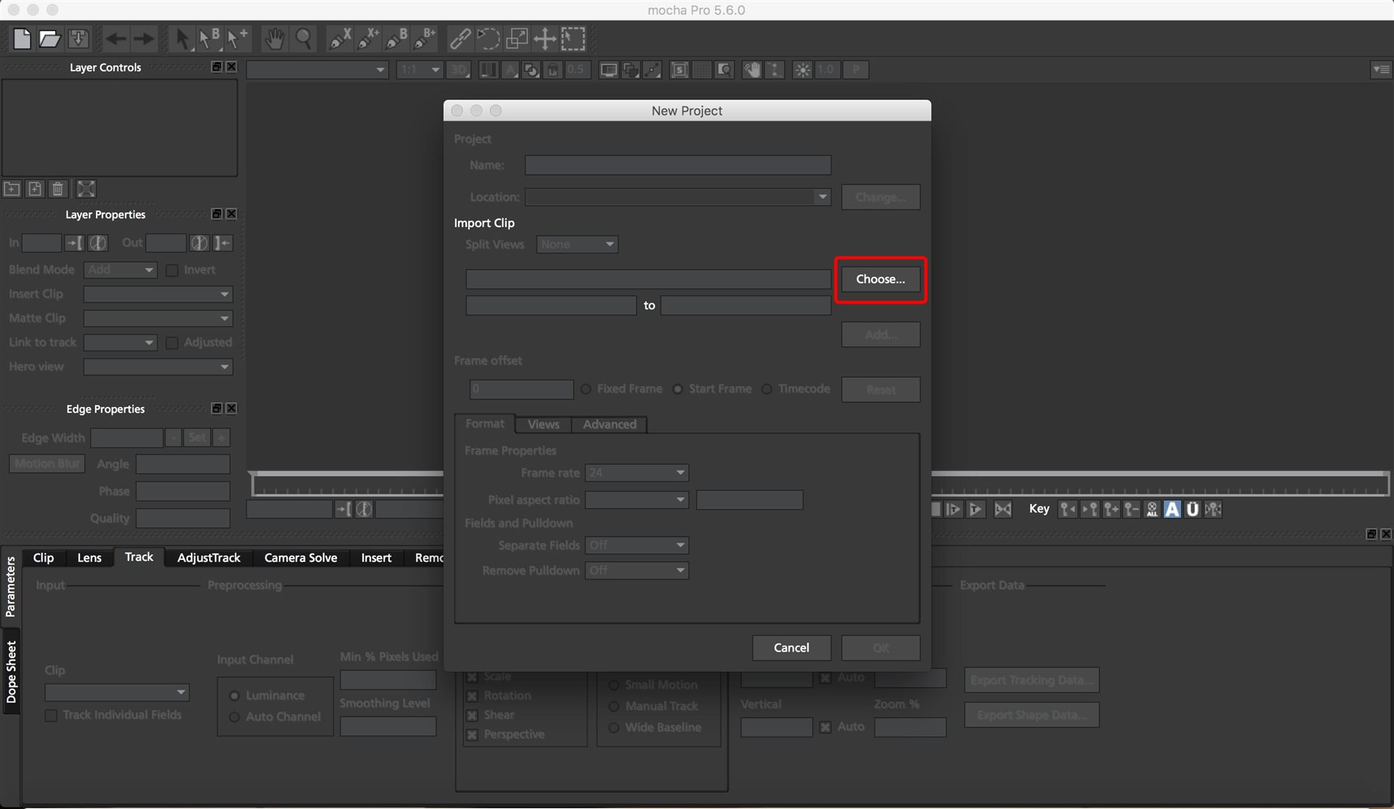Toggle the Invert checkbox in Layer Properties
This screenshot has width=1394, height=809.
click(x=172, y=270)
